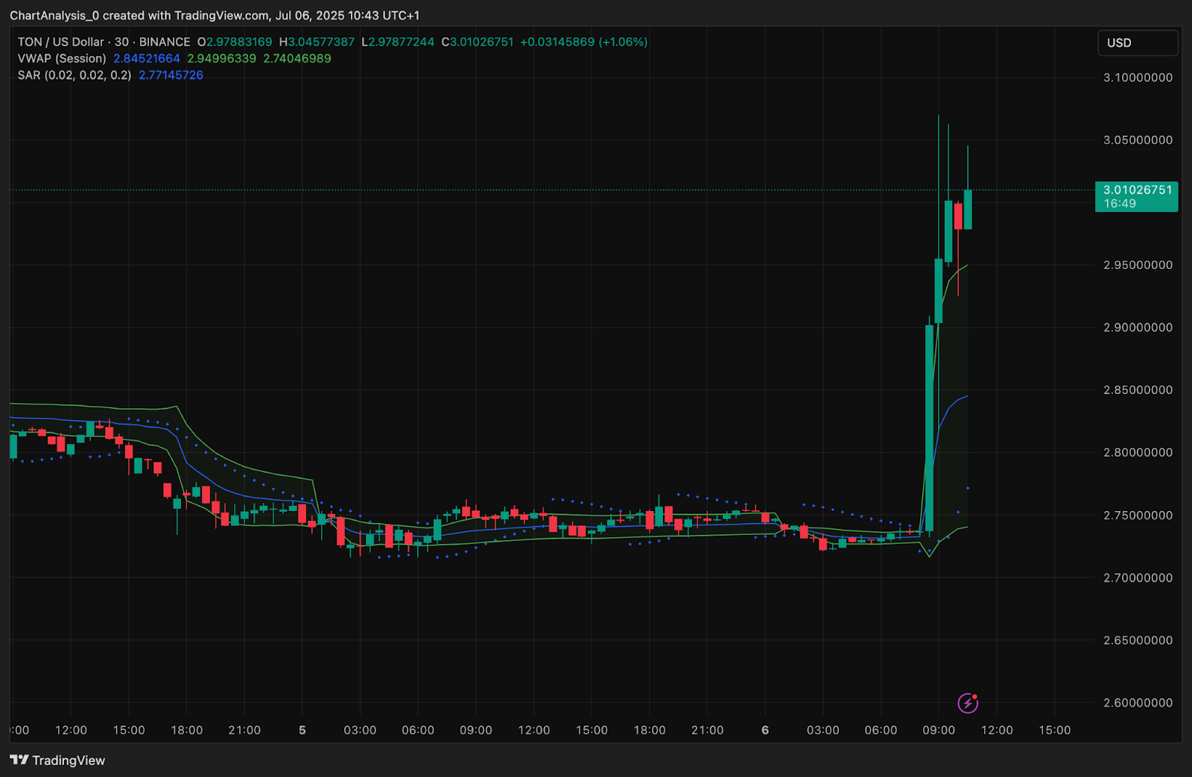1192x777 pixels.
Task: Click the purple lightning bolt icon
Action: click(x=968, y=703)
